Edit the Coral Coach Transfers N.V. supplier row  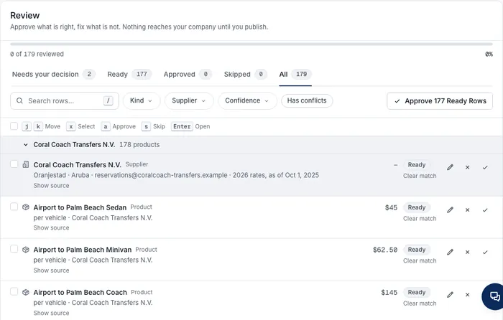450,167
